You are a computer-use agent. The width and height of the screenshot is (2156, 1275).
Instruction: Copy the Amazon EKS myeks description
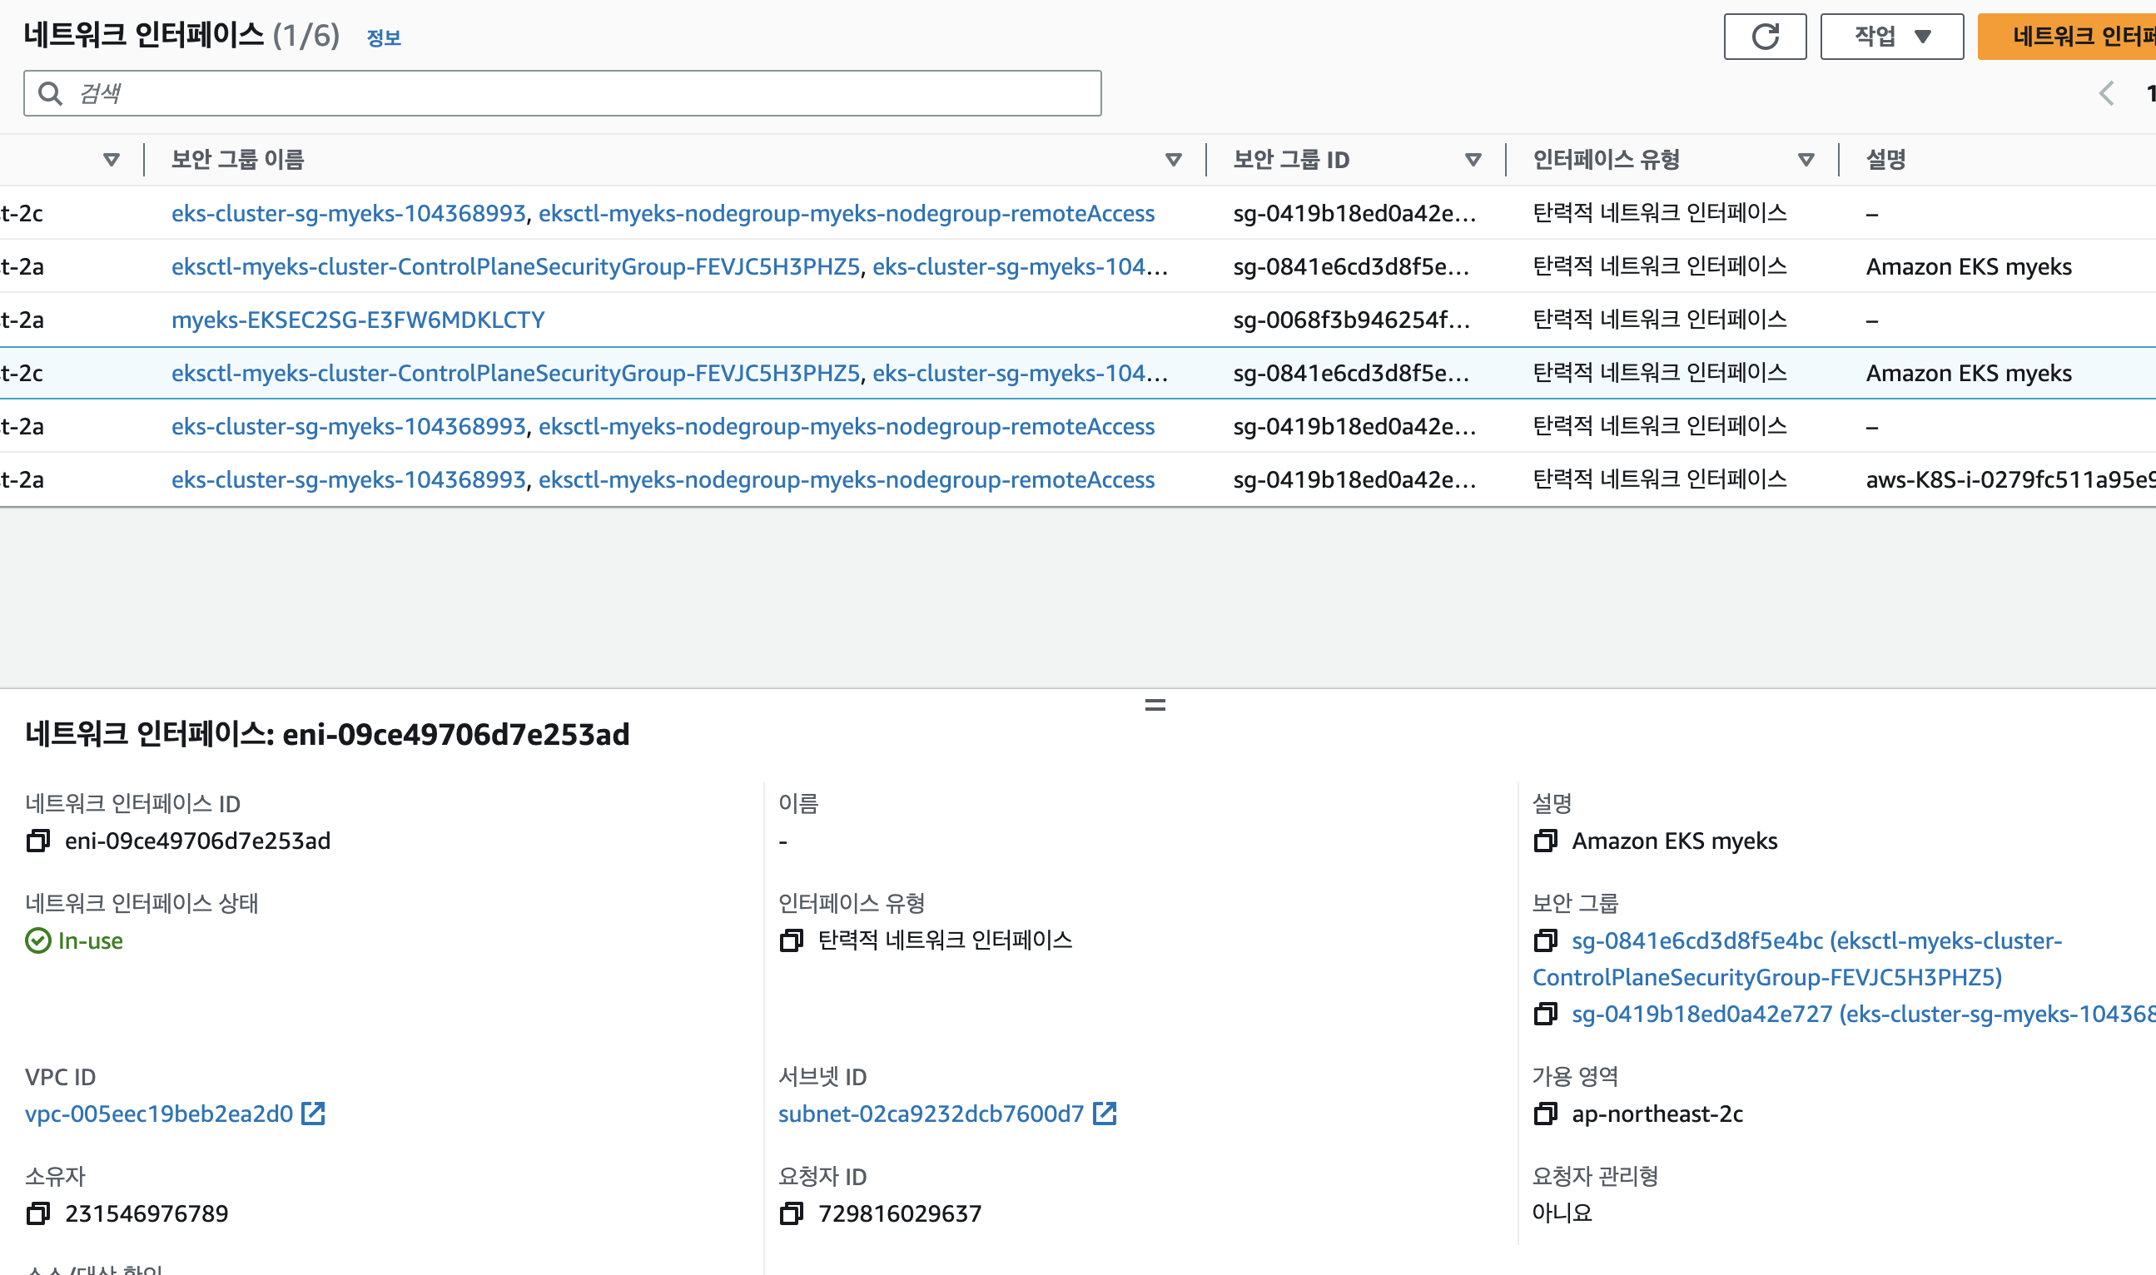[1545, 841]
